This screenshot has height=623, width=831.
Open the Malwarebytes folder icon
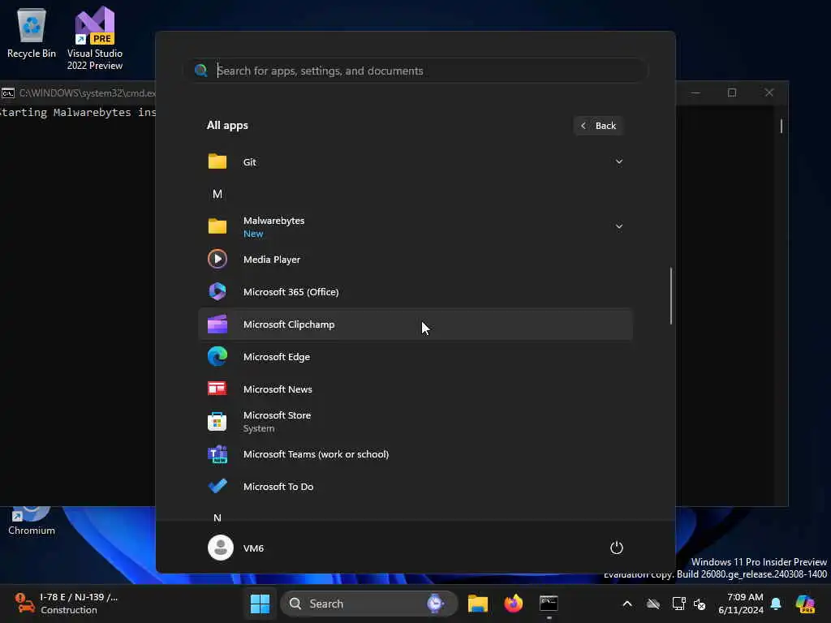tap(217, 226)
